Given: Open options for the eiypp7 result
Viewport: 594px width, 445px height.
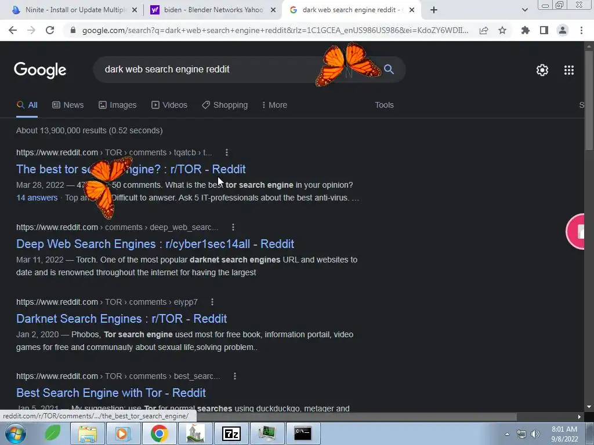Looking at the screenshot, I should [212, 302].
